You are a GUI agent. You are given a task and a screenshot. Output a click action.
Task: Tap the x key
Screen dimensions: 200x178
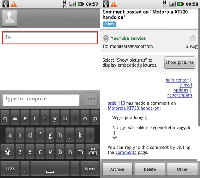30,152
